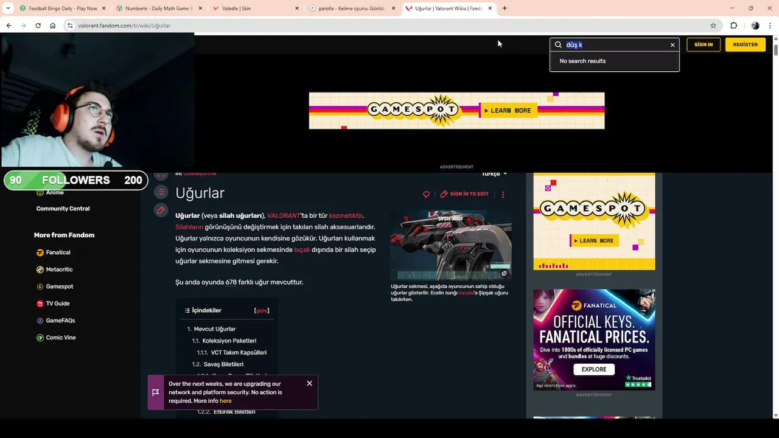Switch to Numberle Daily Math Game tab

click(158, 9)
